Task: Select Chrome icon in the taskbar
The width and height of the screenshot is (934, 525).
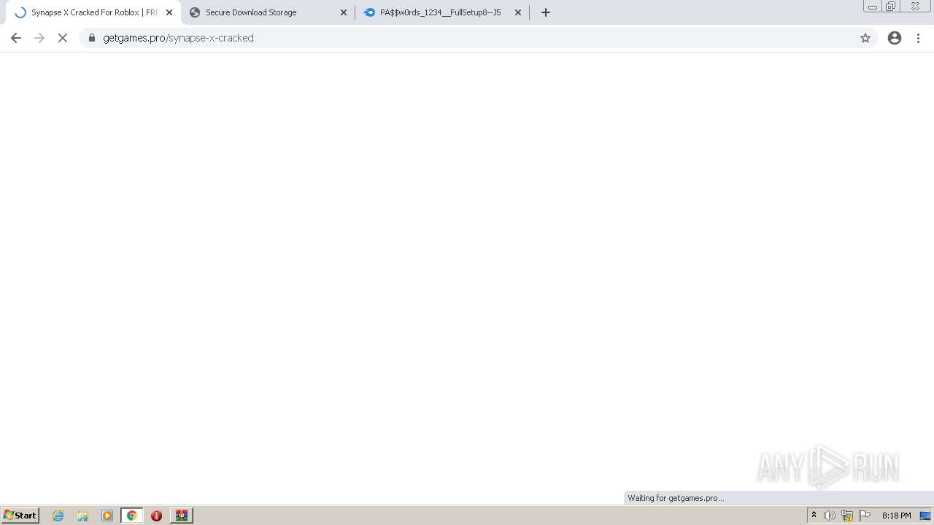Action: point(132,516)
